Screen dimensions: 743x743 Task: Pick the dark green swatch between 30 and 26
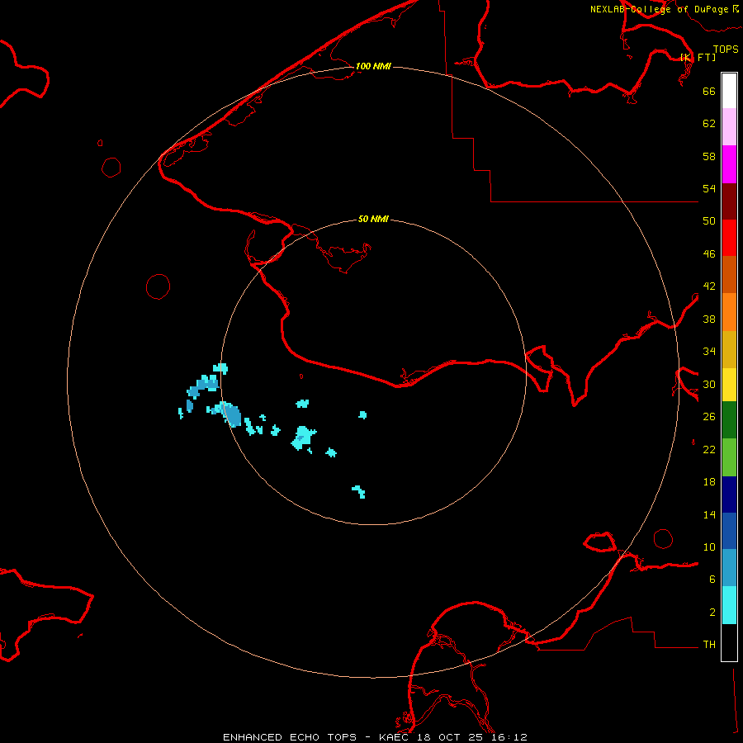pos(729,420)
